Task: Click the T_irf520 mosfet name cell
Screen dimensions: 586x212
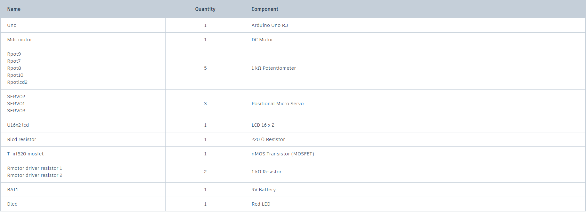Action: [x=25, y=154]
